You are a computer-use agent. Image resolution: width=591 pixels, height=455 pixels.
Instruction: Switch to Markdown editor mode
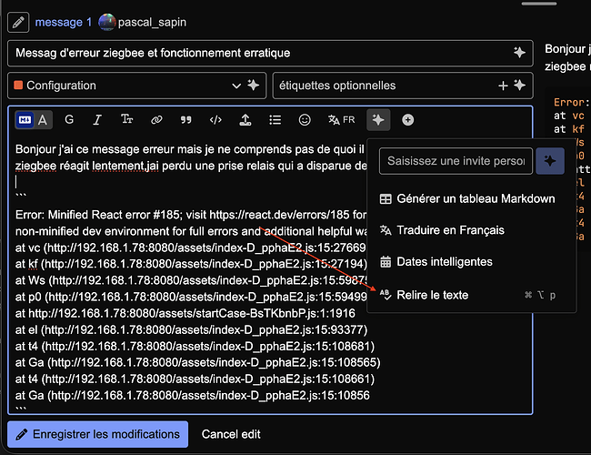tap(25, 120)
